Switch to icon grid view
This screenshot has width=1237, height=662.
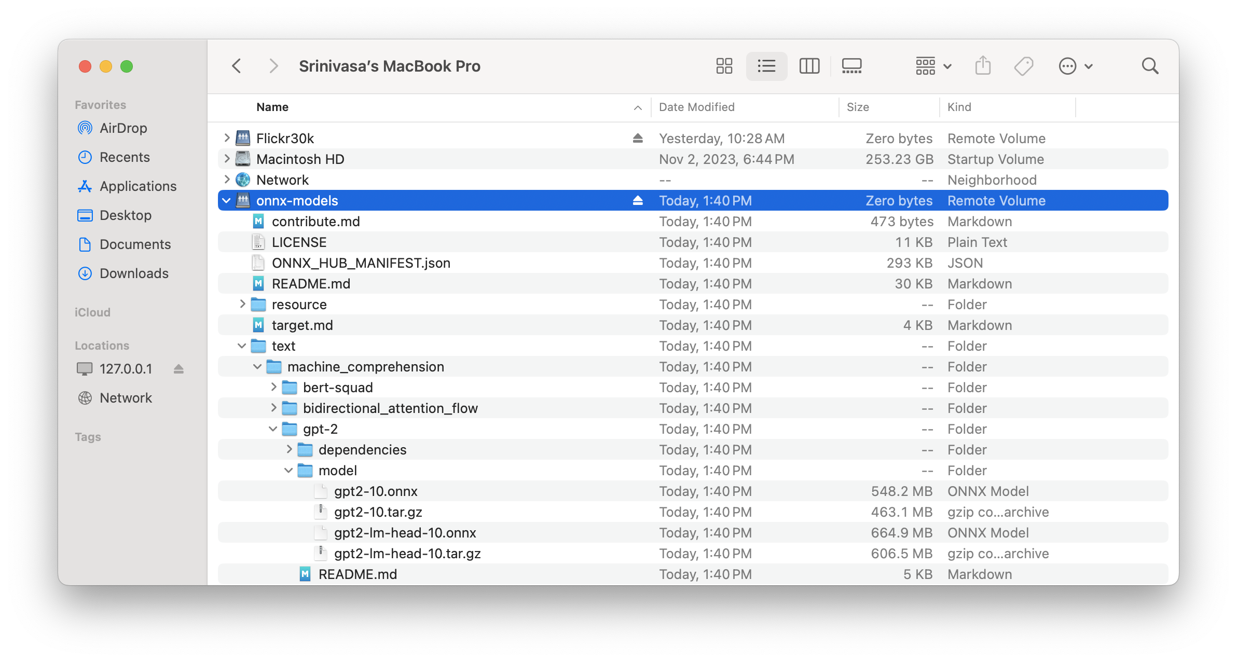point(724,66)
